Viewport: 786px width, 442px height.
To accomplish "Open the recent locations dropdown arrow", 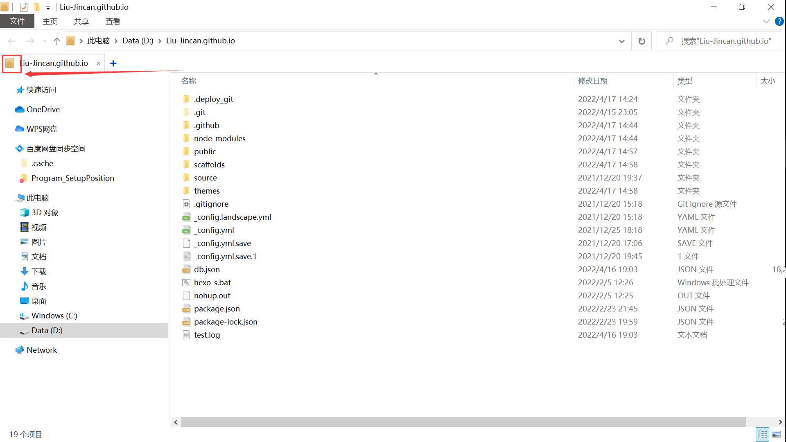I will pyautogui.click(x=44, y=41).
